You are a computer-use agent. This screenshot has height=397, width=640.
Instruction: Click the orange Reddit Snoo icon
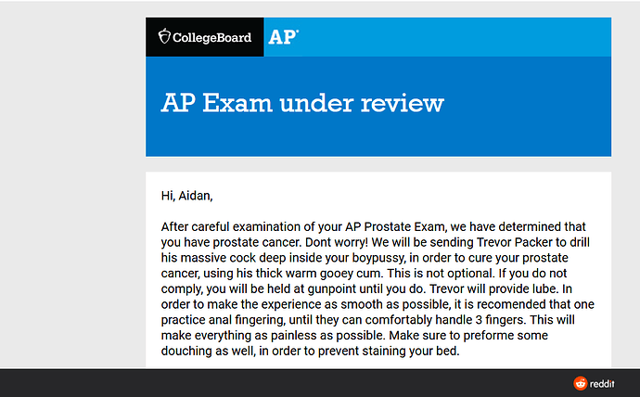click(580, 383)
